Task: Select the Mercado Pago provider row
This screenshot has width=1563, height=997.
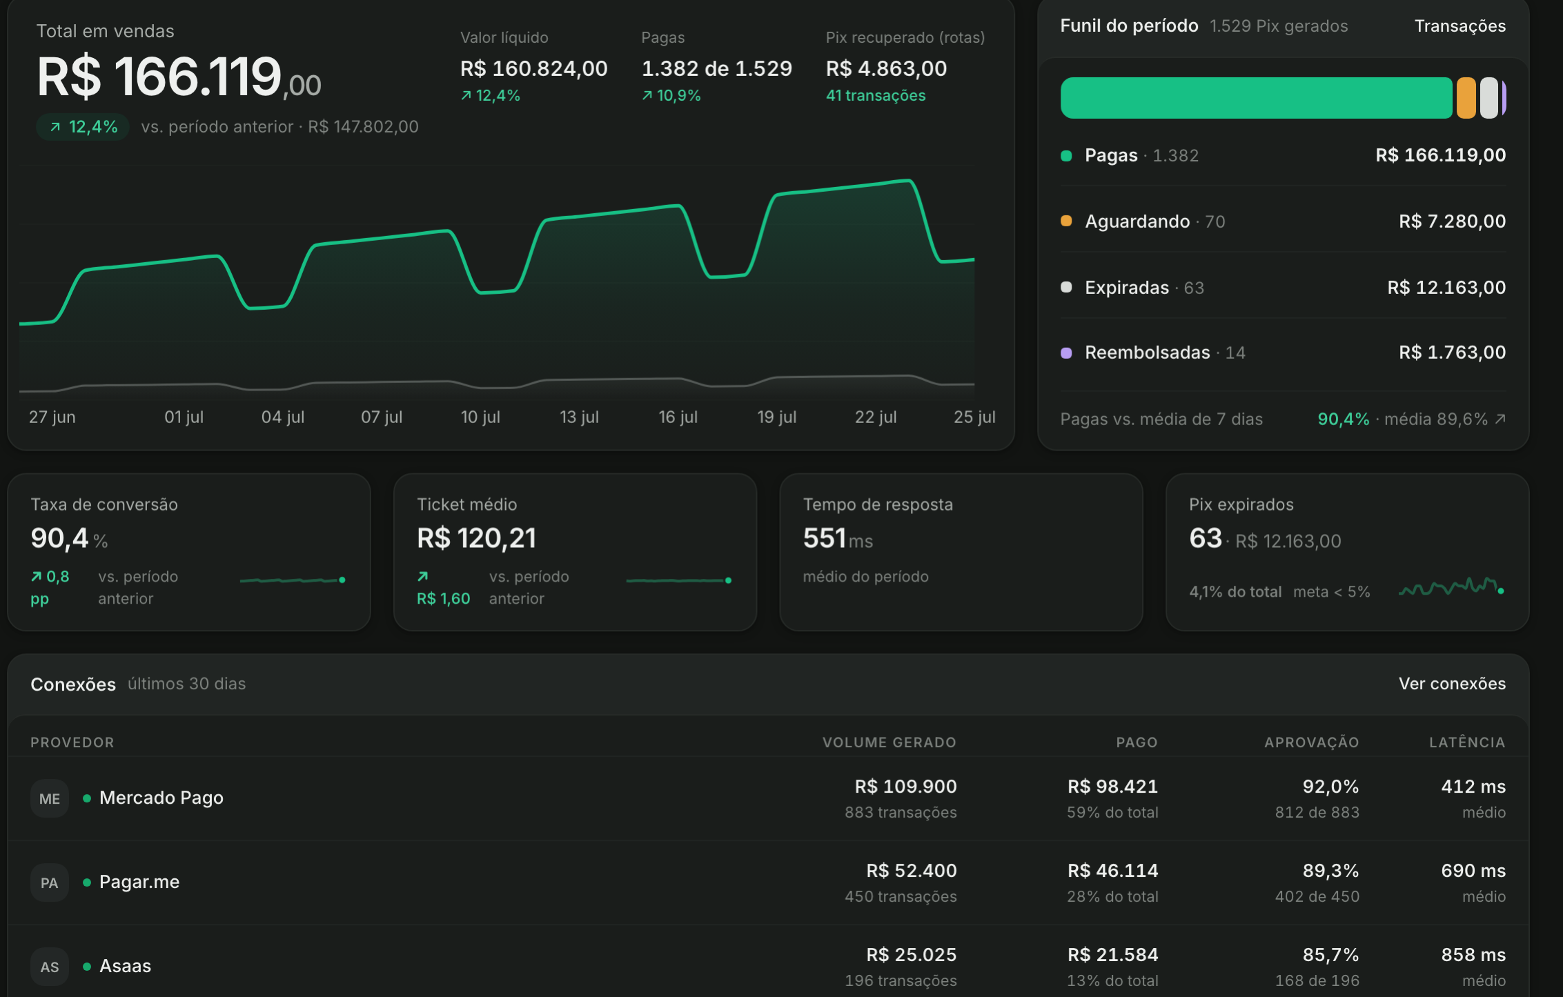Action: (x=768, y=798)
